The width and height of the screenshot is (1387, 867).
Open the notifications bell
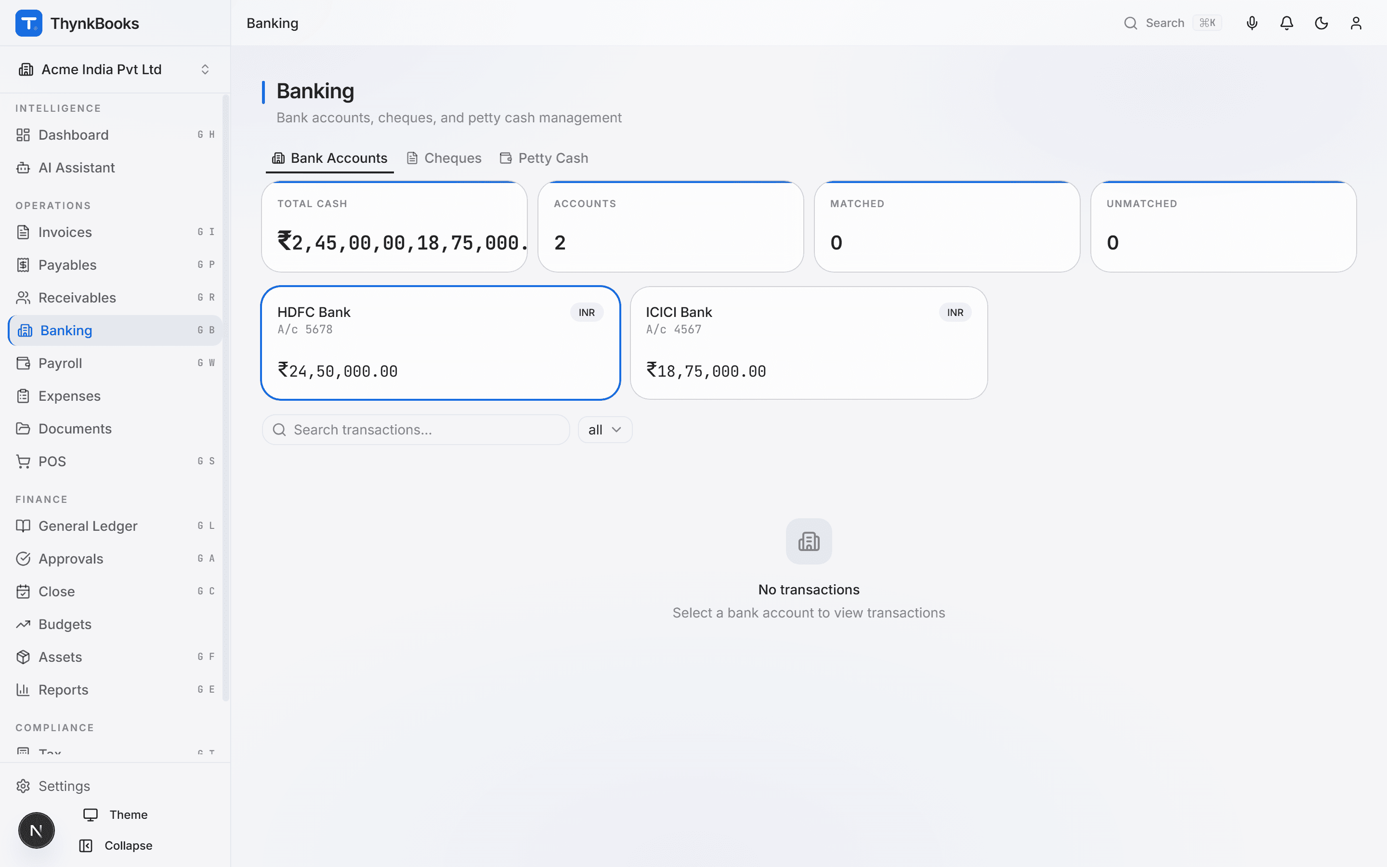click(1287, 23)
